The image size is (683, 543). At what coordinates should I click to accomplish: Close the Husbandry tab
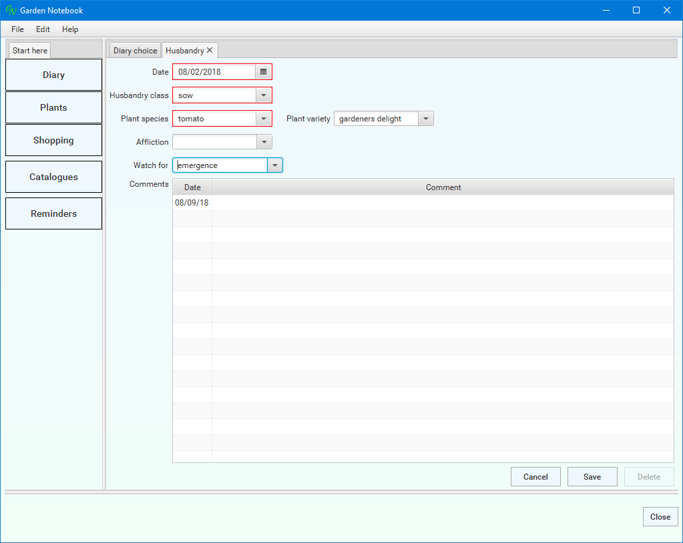click(x=210, y=51)
